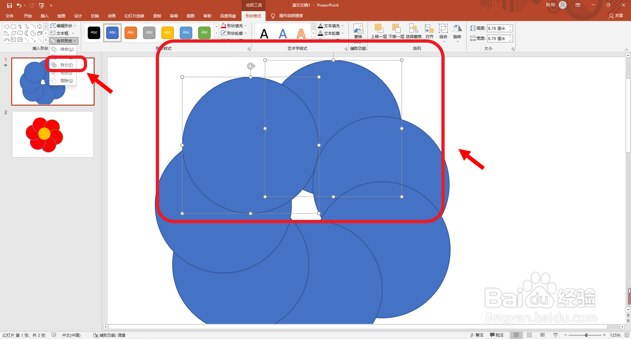
Task: Switch to reading view
Action: tap(542, 335)
